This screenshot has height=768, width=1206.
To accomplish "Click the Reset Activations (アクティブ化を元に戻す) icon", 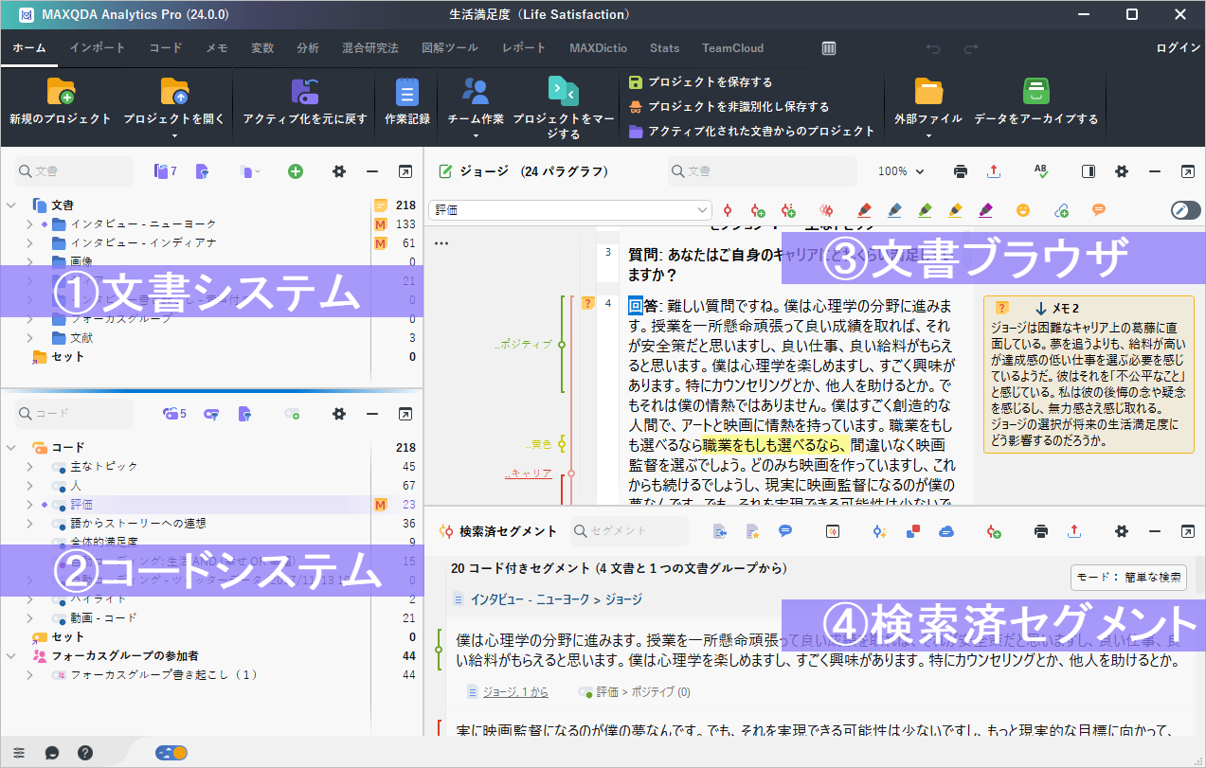I will tap(304, 92).
